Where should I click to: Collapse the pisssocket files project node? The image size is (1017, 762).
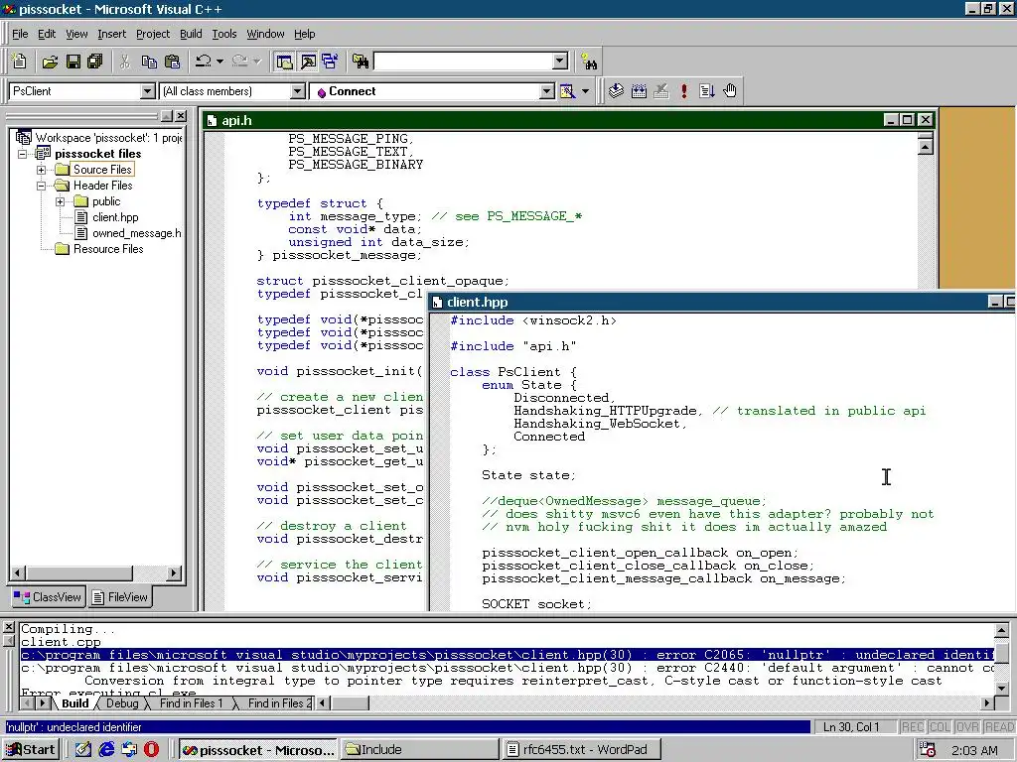[23, 154]
